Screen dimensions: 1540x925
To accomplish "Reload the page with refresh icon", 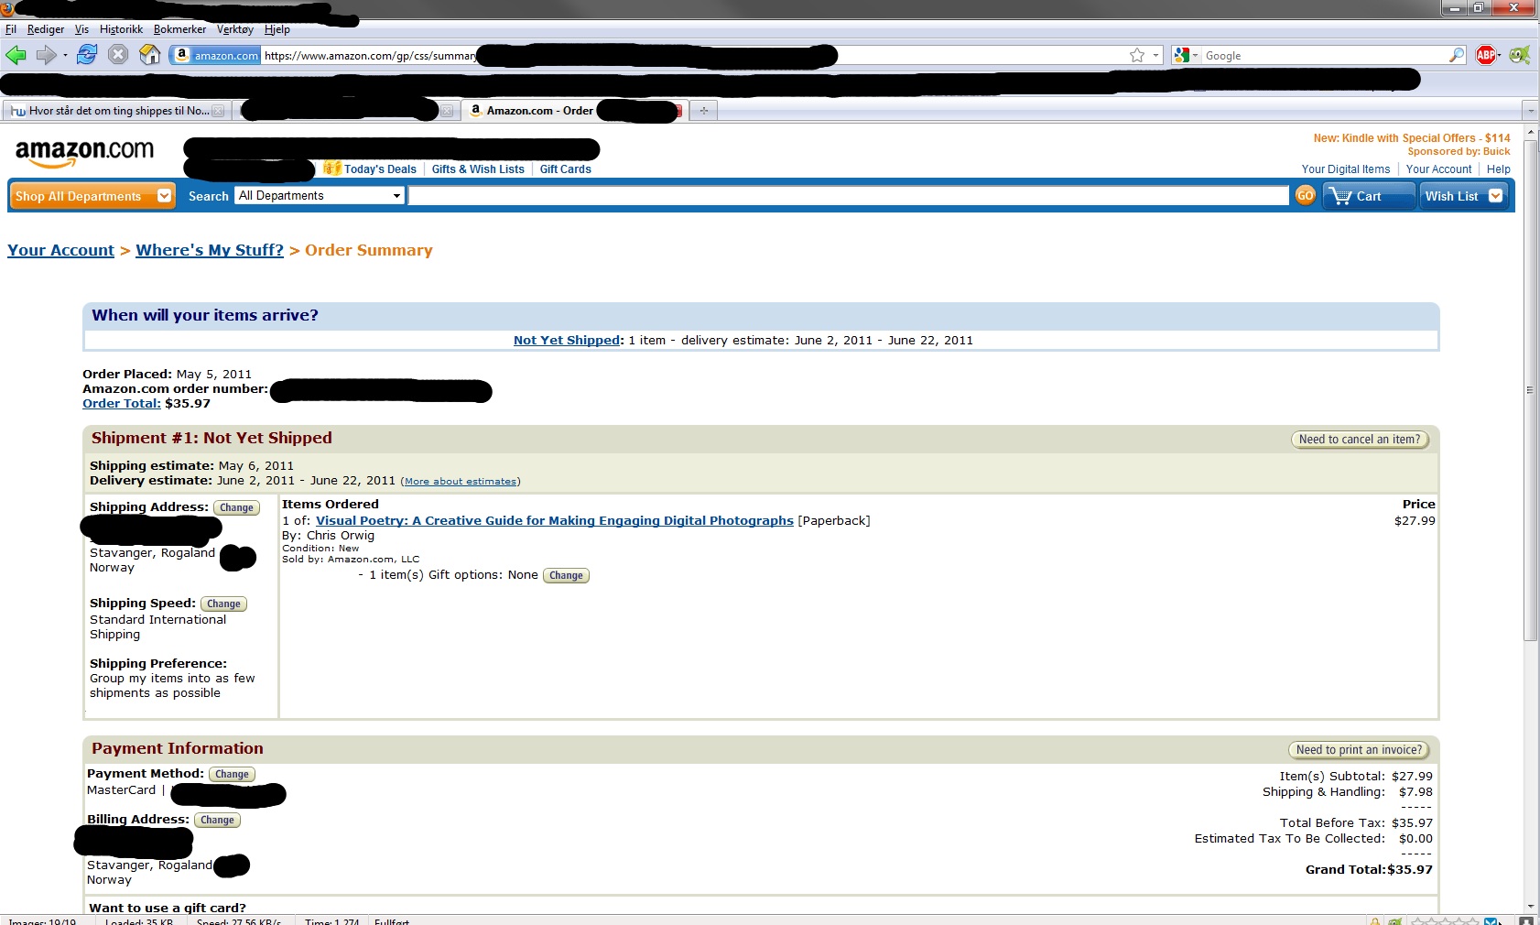I will coord(87,55).
